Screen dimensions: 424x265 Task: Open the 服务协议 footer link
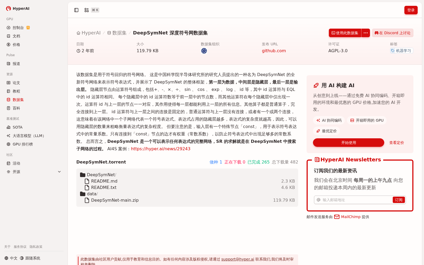click(x=20, y=247)
